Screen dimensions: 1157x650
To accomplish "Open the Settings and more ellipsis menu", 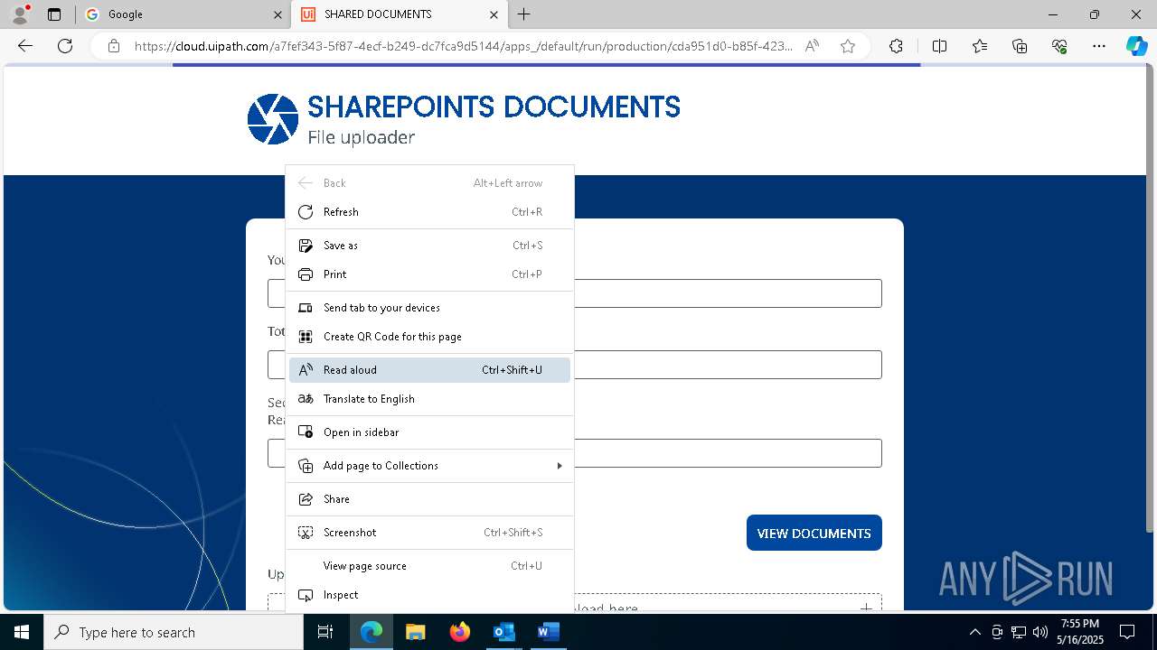I will pos(1099,46).
